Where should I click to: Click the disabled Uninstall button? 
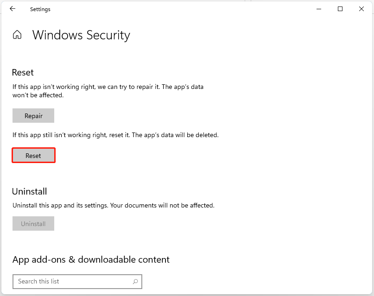click(33, 223)
